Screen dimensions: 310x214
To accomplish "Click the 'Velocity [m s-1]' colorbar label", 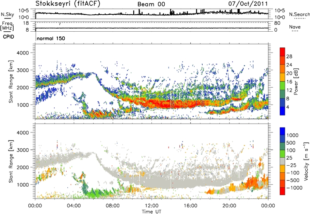I will 306,161.
